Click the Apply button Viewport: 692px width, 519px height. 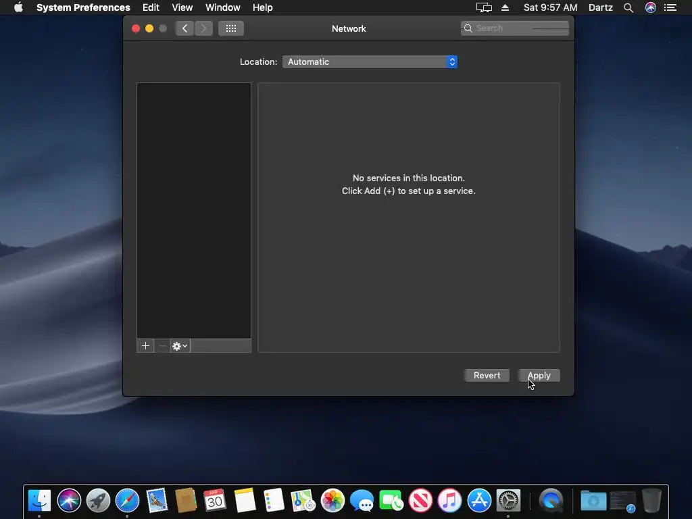coord(539,375)
